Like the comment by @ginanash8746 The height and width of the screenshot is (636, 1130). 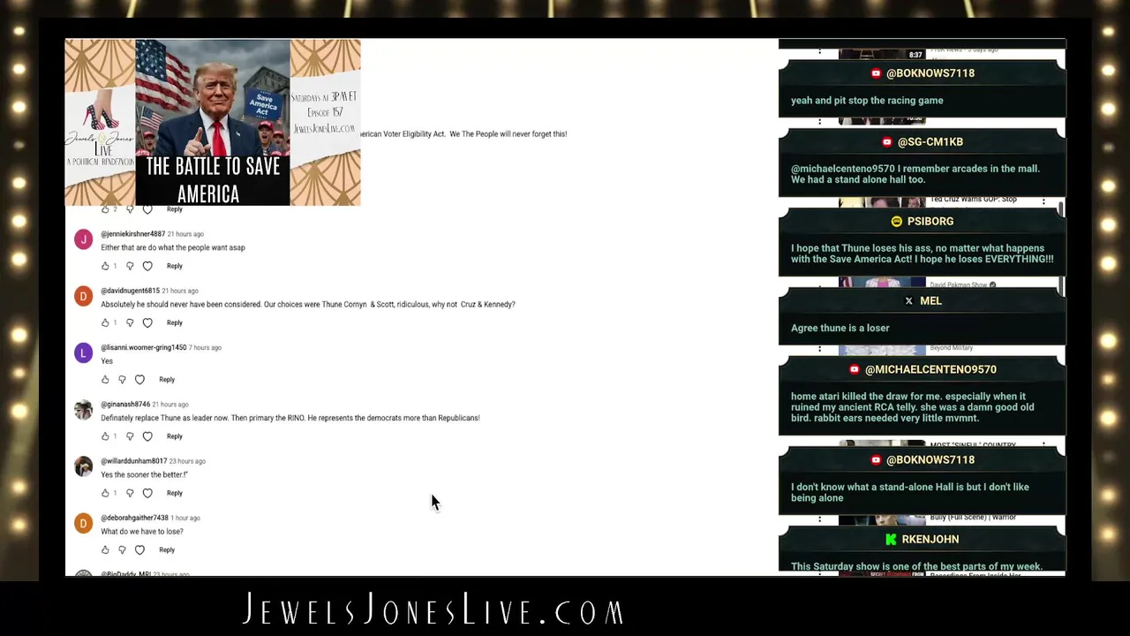click(105, 436)
